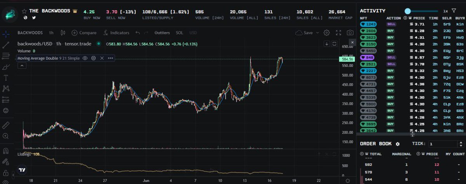Viewport: 466px width, 184px height.
Task: Open the collection Twitter bird icon
Action: (x=33, y=17)
